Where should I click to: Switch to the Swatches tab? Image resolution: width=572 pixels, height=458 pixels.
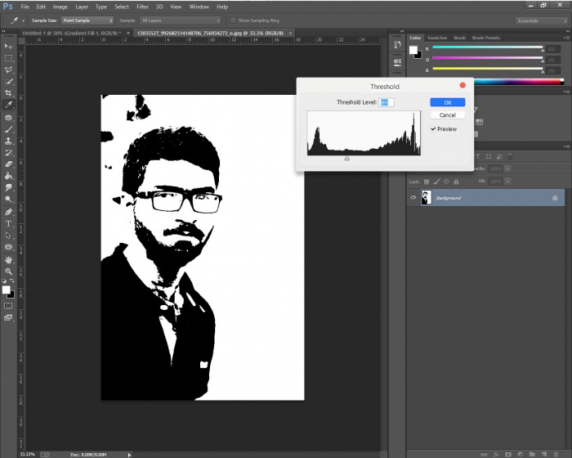437,38
